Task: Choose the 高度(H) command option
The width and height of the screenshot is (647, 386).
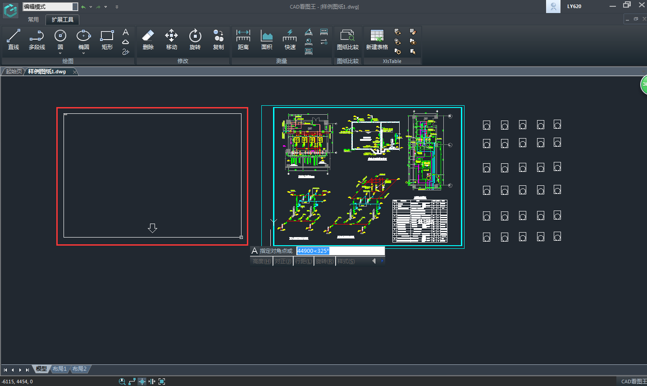Action: pos(261,261)
